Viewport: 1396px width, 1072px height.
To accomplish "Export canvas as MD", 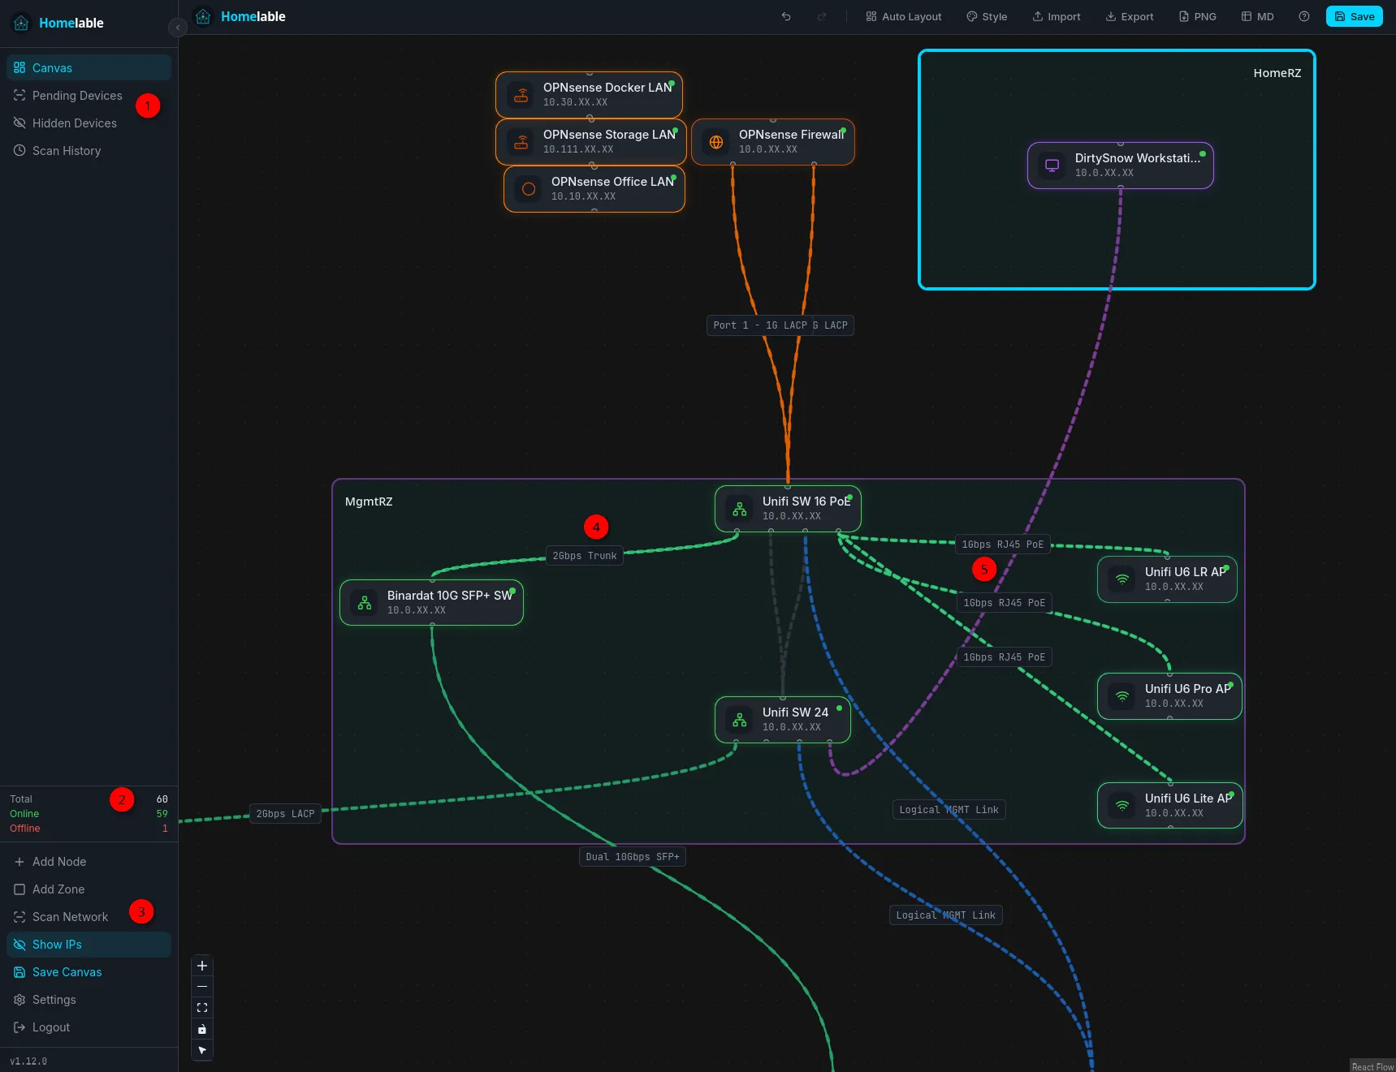I will (x=1258, y=16).
